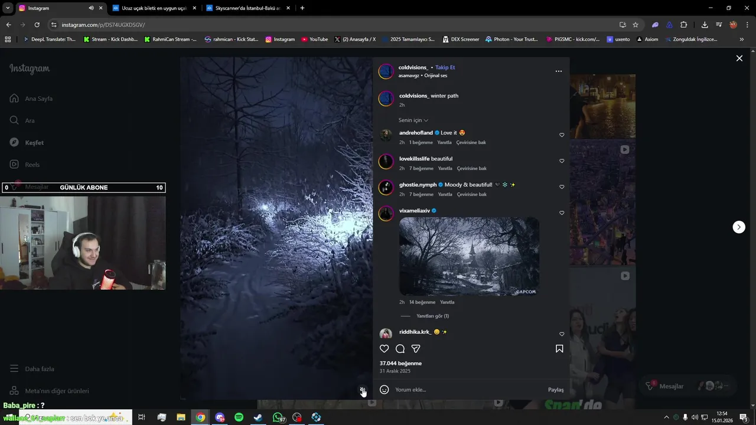Like ghostie.nymph's comment
The image size is (756, 425).
tap(562, 187)
